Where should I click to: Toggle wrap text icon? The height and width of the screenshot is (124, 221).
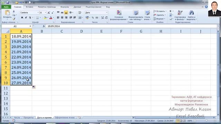80,12
